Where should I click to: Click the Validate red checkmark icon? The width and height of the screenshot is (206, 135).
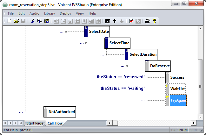coord(131,21)
